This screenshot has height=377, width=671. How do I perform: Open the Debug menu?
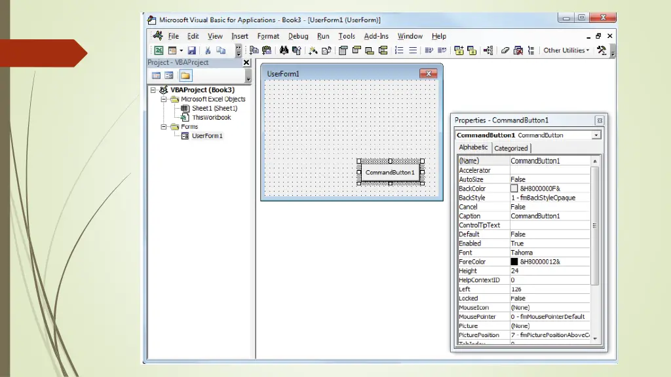tap(298, 37)
